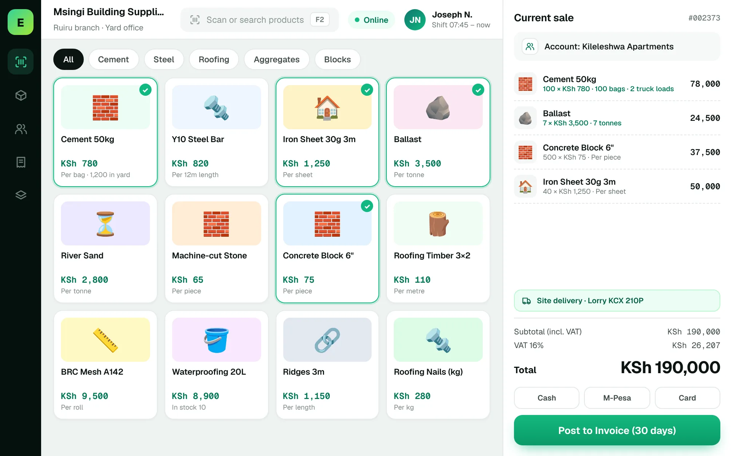
Task: Open Site delivery Lorry KCX 210P
Action: click(617, 301)
